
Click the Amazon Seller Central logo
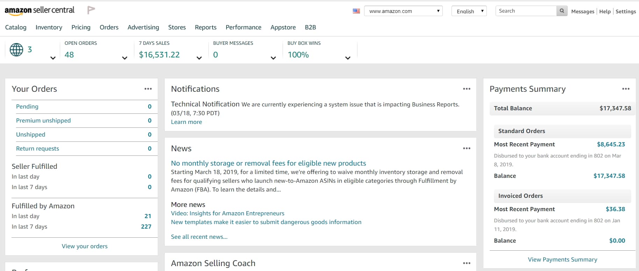40,11
